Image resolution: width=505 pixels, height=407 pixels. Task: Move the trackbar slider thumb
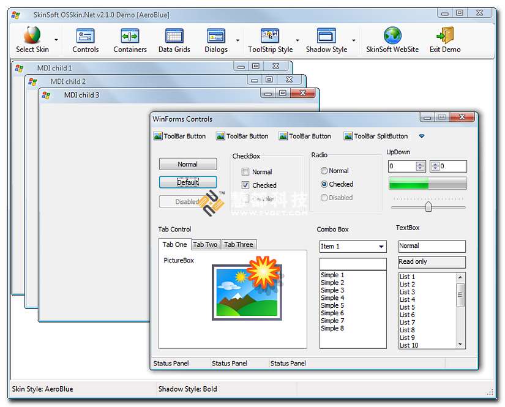click(428, 207)
